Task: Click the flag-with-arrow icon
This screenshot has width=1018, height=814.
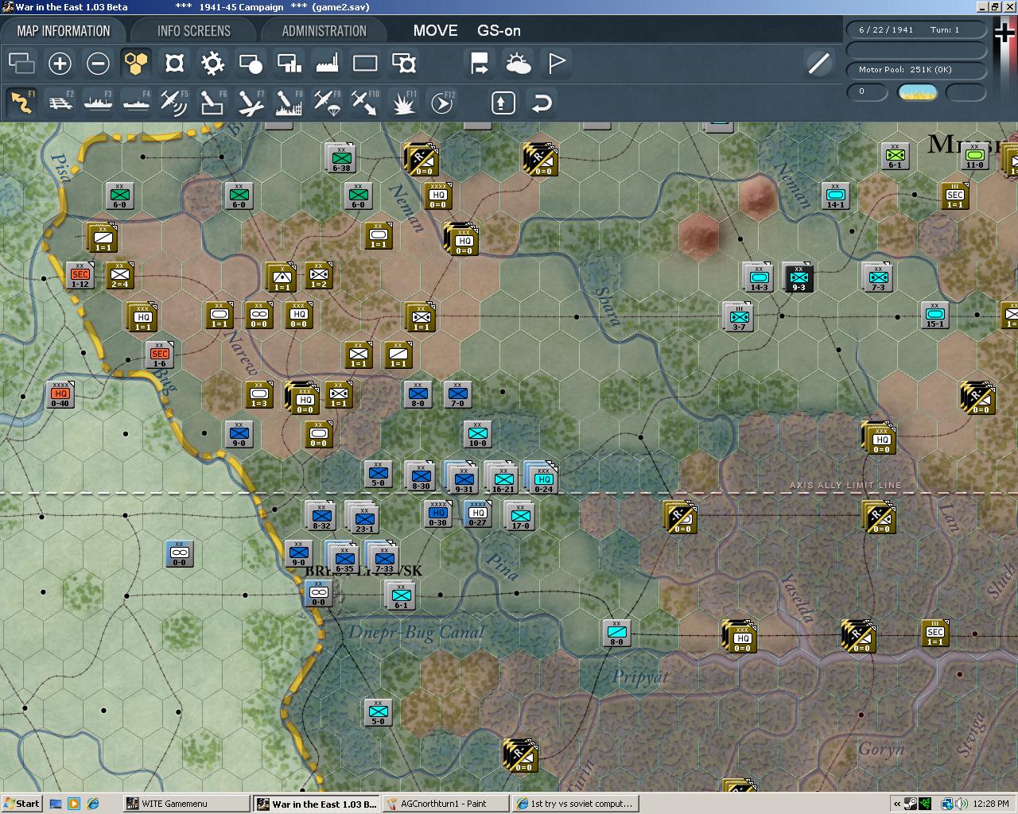Action: (x=480, y=63)
